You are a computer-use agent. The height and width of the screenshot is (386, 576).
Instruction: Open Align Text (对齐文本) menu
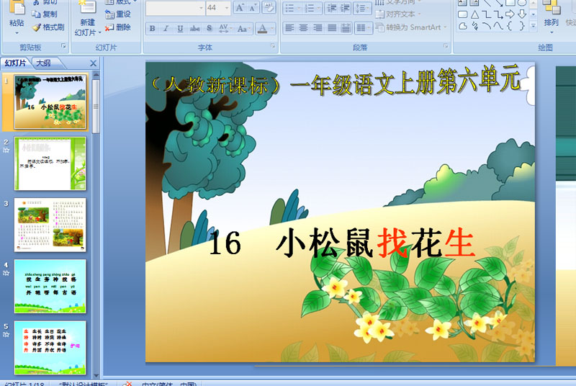tap(399, 14)
